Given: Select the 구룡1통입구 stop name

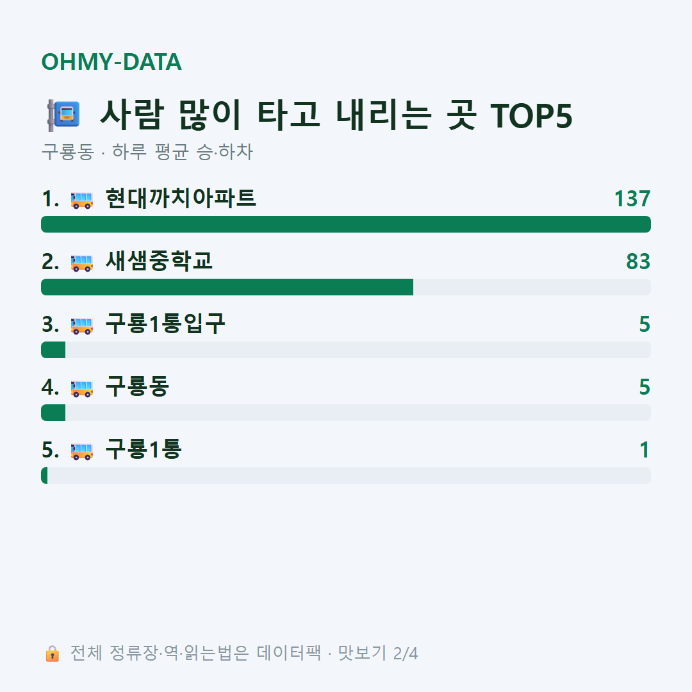Looking at the screenshot, I should 165,324.
